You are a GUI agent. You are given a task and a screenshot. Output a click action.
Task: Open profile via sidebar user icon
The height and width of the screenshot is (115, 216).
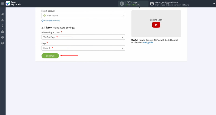[x=2, y=37]
